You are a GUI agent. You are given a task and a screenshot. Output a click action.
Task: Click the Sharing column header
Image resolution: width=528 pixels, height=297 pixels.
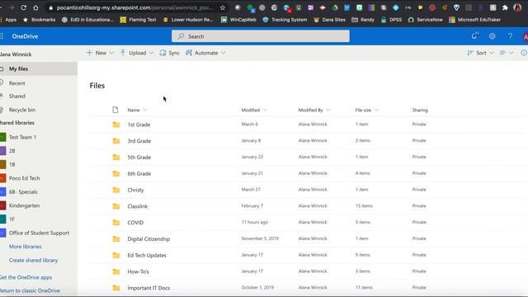[x=420, y=110]
